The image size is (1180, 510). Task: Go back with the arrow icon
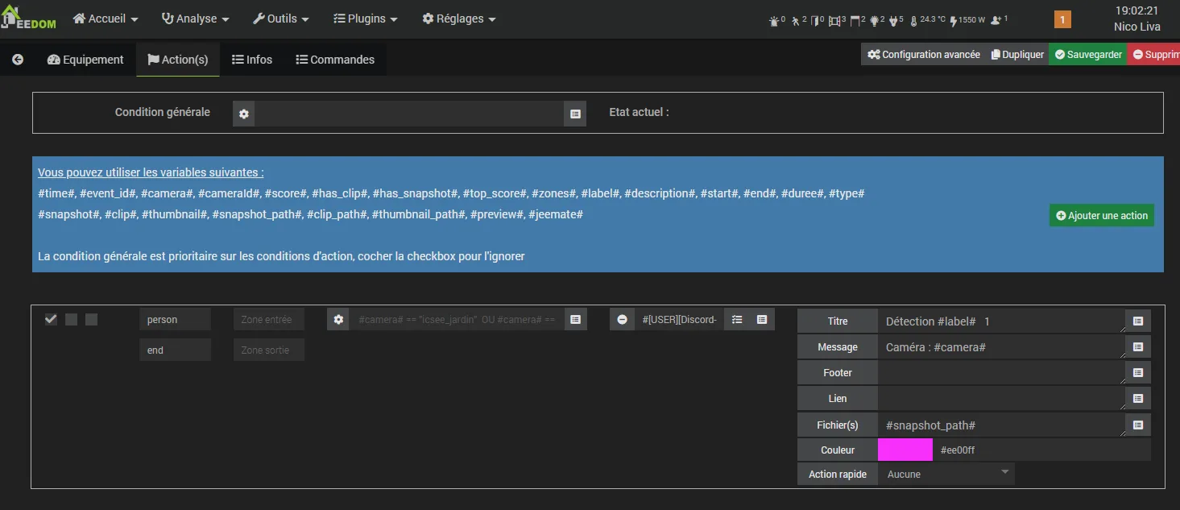point(18,60)
